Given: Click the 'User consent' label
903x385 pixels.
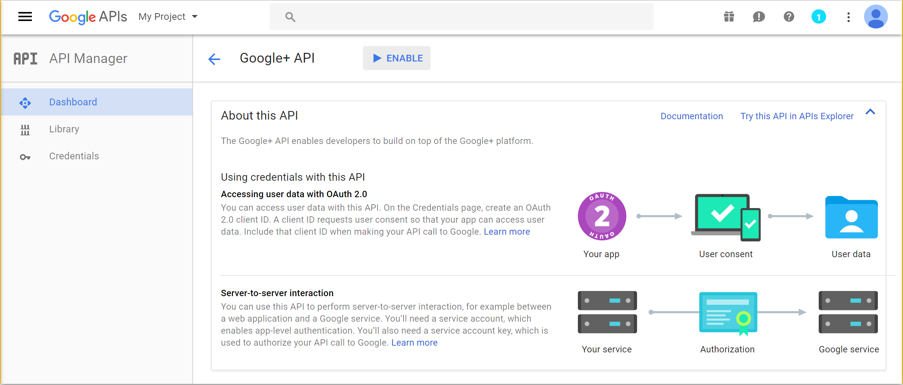Looking at the screenshot, I should tap(726, 254).
